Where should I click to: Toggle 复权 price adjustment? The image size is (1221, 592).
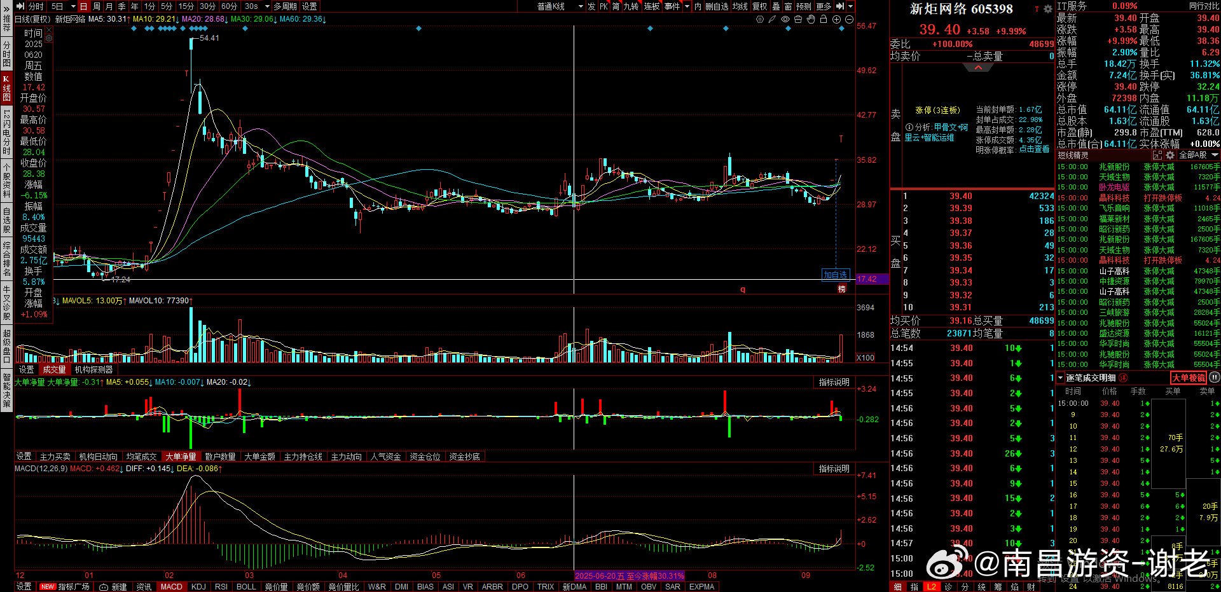(759, 6)
